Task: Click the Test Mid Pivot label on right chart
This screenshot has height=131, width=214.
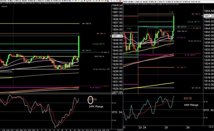Action: 195,41
